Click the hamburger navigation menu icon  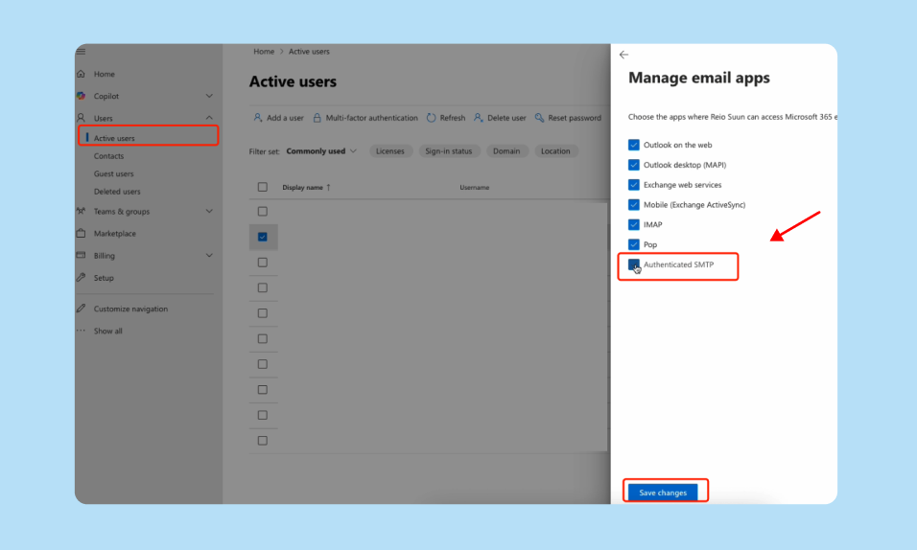click(82, 52)
